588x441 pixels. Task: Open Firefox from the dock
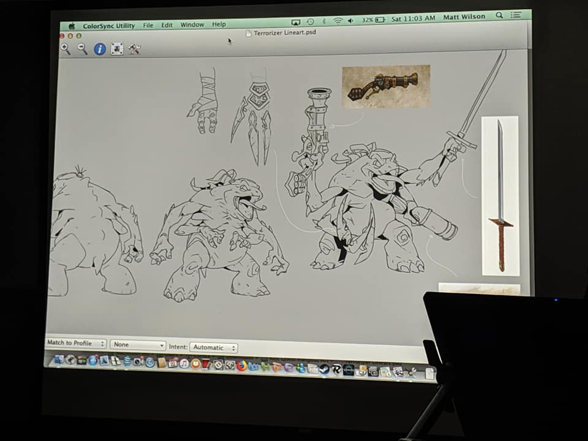click(x=242, y=366)
